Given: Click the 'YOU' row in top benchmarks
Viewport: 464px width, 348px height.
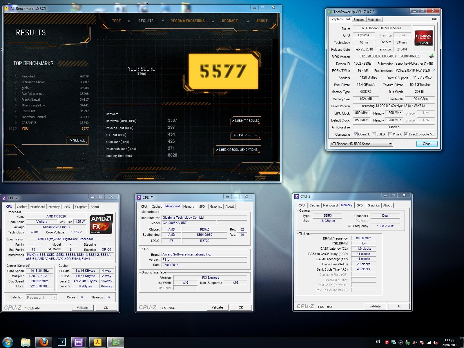Looking at the screenshot, I should tap(49, 128).
